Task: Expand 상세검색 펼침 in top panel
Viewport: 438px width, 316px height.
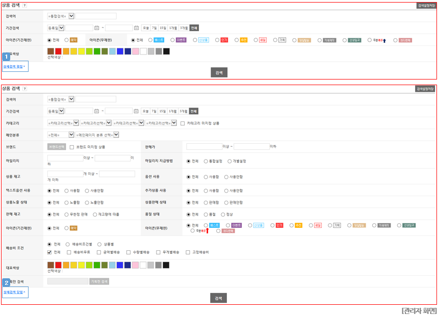Action: point(14,66)
